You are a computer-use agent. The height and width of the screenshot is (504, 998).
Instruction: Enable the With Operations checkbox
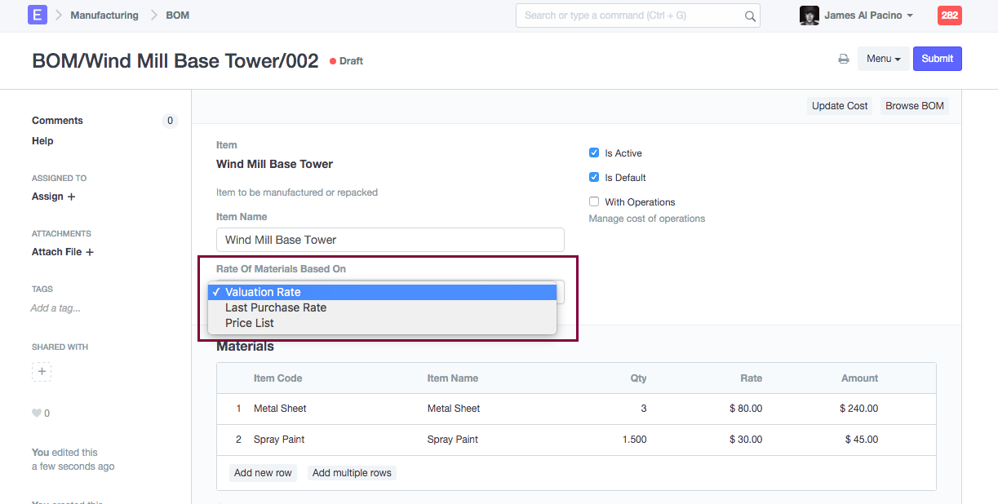click(x=594, y=201)
